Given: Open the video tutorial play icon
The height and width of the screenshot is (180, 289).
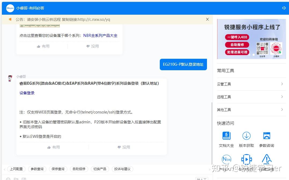Looking at the screenshot, I should pos(246,159).
